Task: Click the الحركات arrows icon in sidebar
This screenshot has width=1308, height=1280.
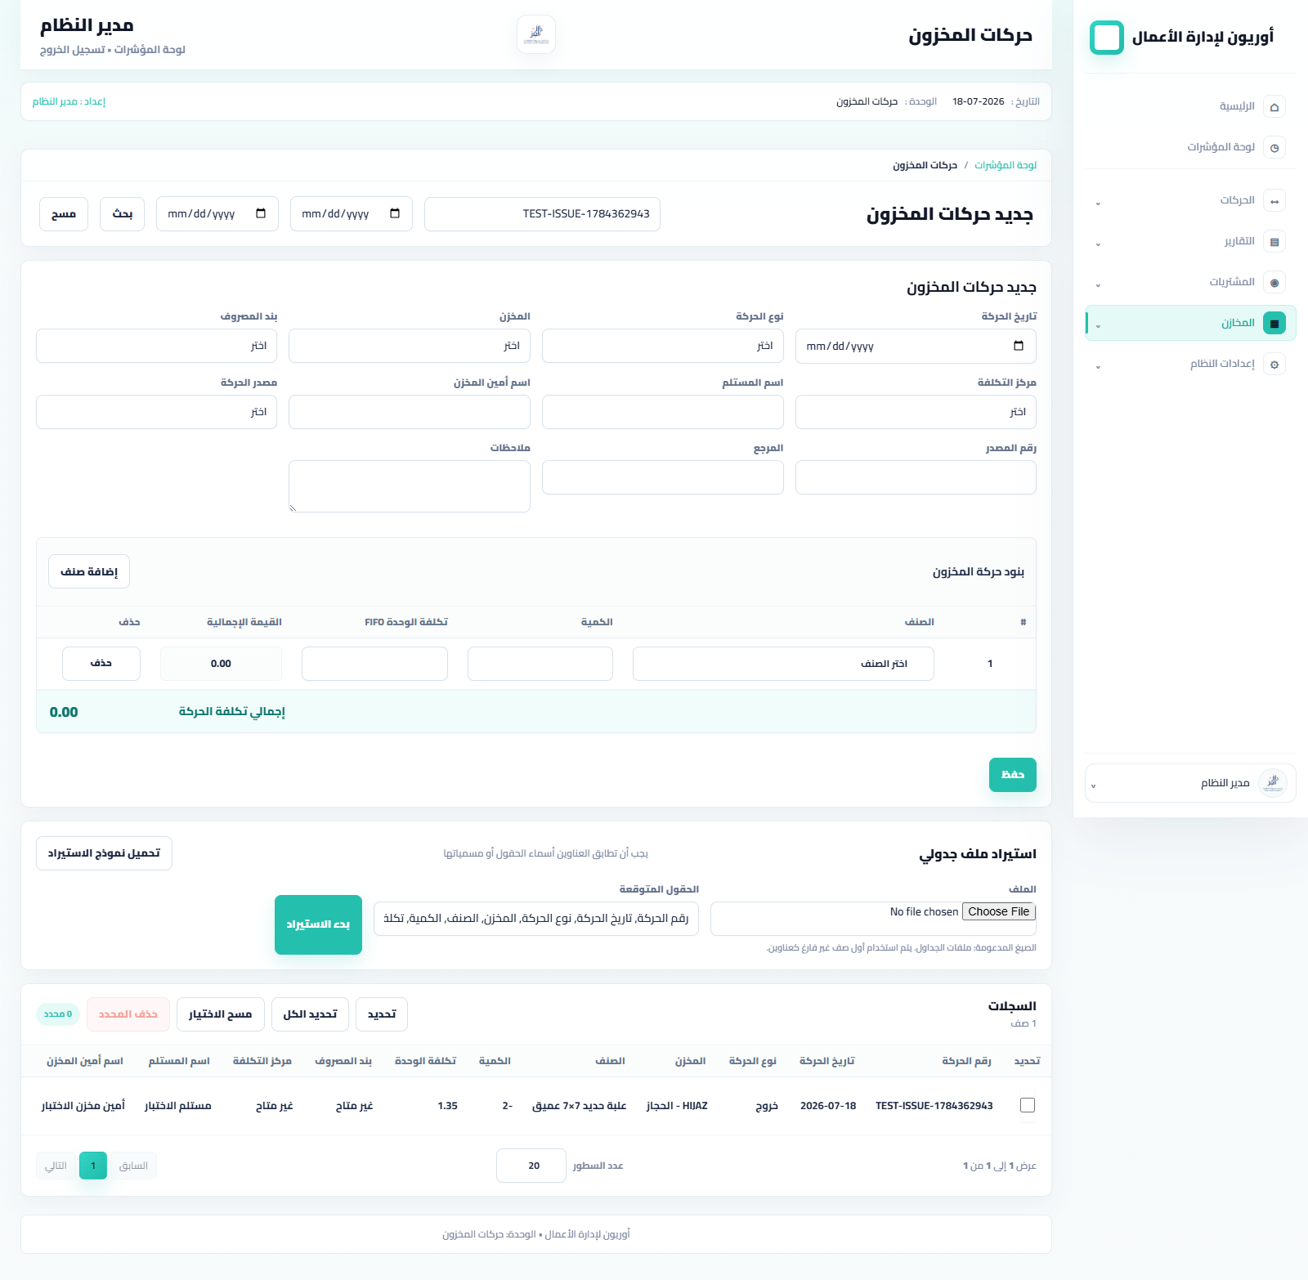Action: [1274, 200]
